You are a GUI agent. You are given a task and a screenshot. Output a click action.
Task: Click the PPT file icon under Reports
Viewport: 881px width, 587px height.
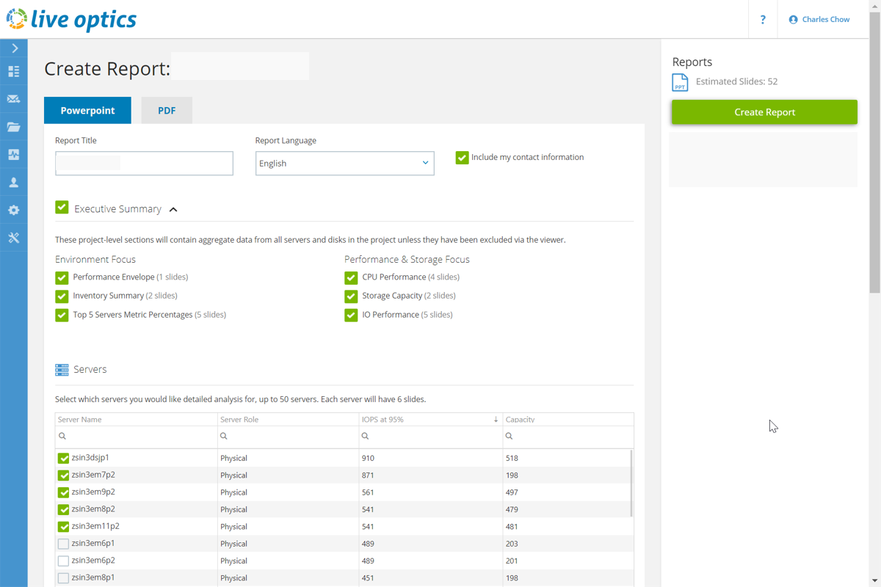point(680,82)
